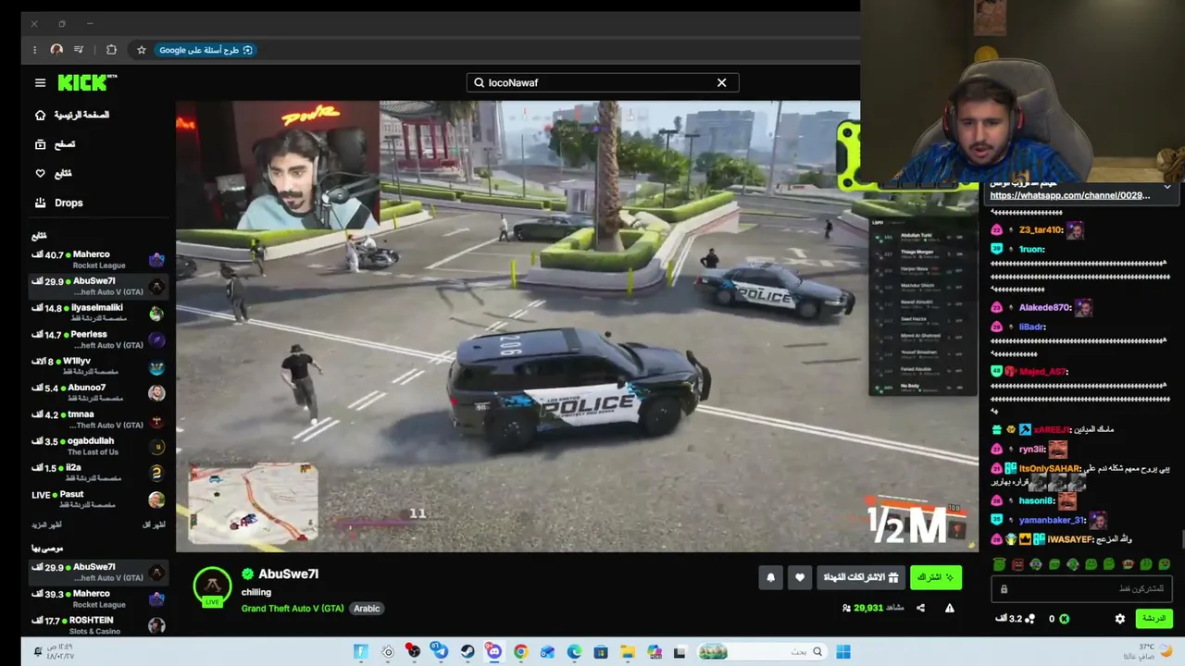This screenshot has width=1185, height=666.
Task: Click the AbuSwe7l live avatar
Action: point(212,587)
